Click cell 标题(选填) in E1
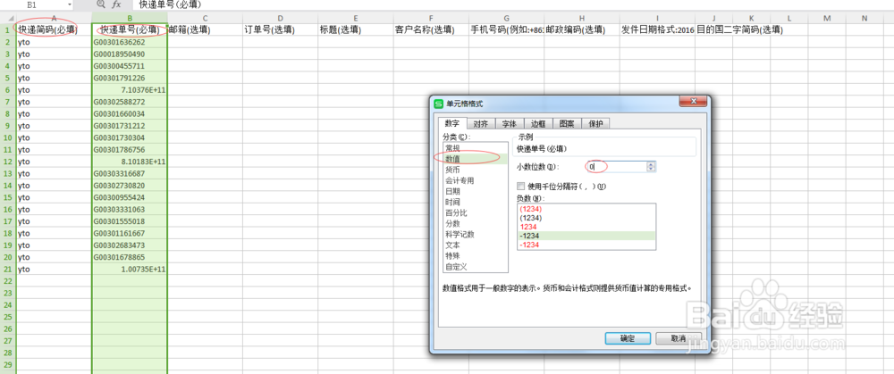Screen dimensions: 894x374 click(x=355, y=30)
